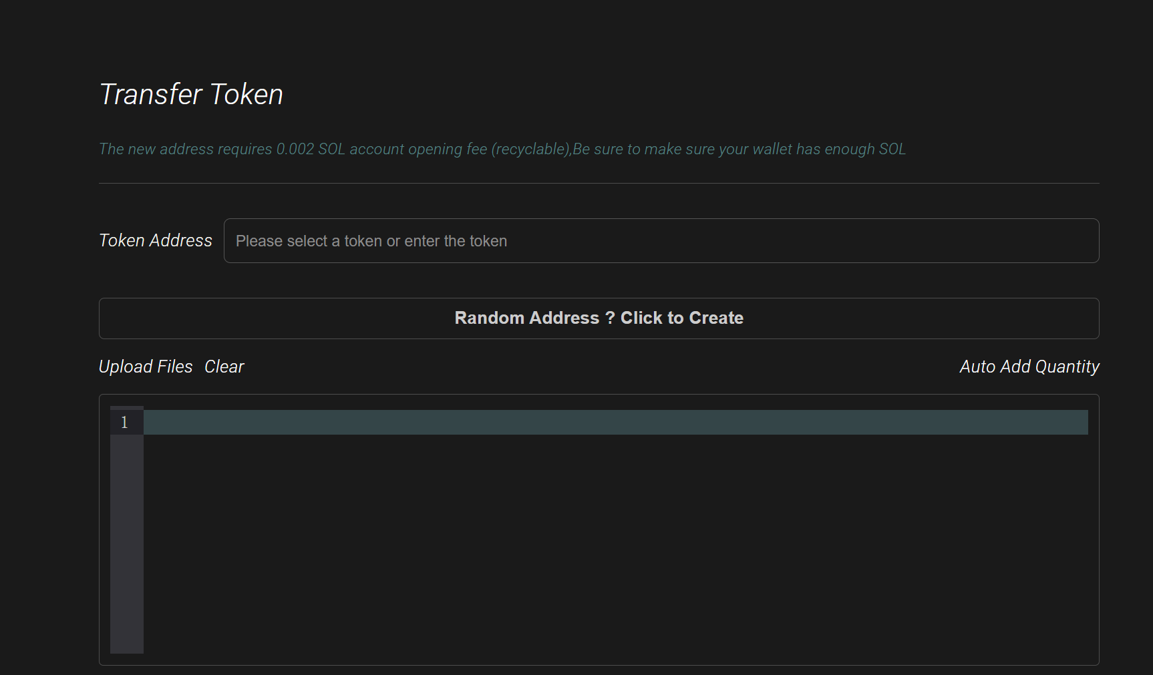Click the question mark in Random Address button

tap(610, 318)
